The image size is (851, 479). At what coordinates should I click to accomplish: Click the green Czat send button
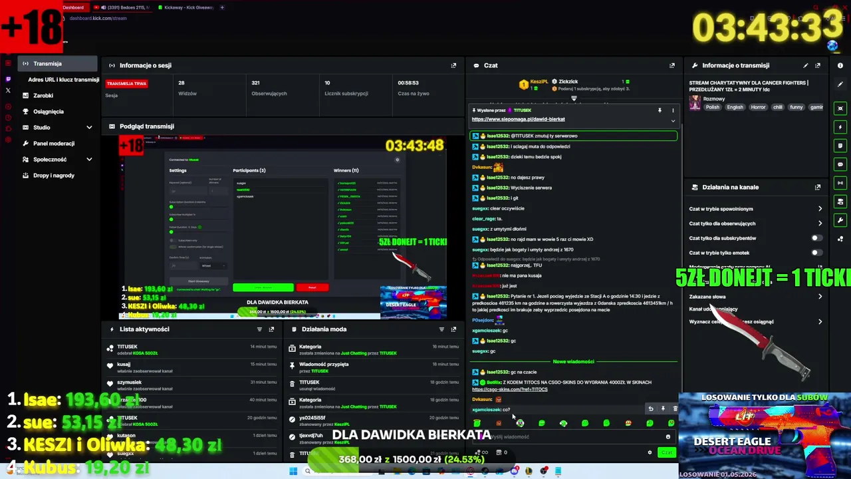[x=667, y=452]
